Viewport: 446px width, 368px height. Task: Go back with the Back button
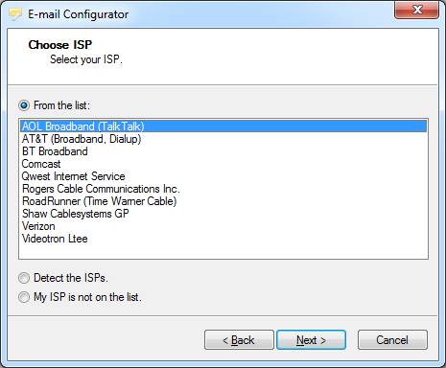239,340
